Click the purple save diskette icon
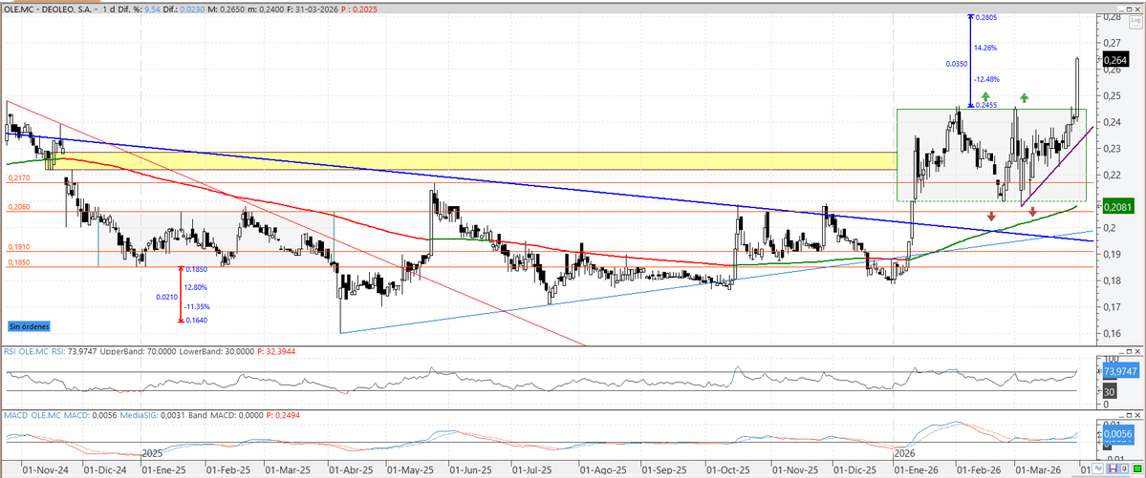1146x478 pixels. tap(1114, 468)
